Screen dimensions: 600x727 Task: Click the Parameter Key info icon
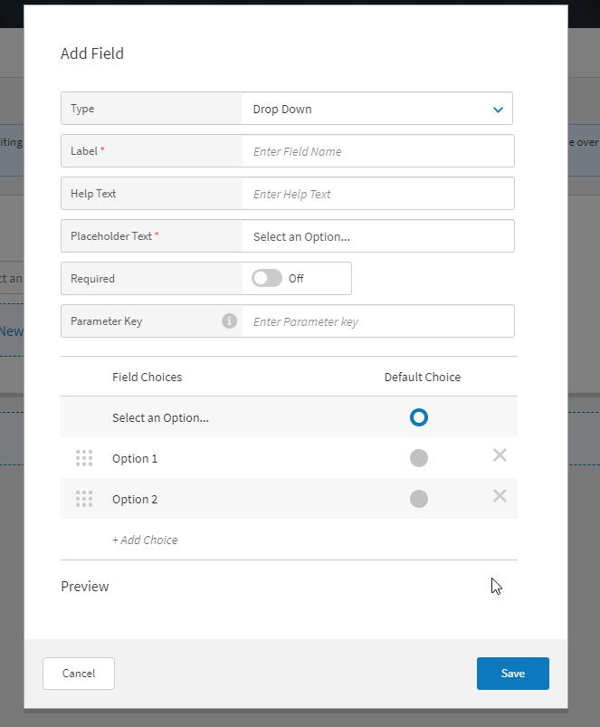229,320
